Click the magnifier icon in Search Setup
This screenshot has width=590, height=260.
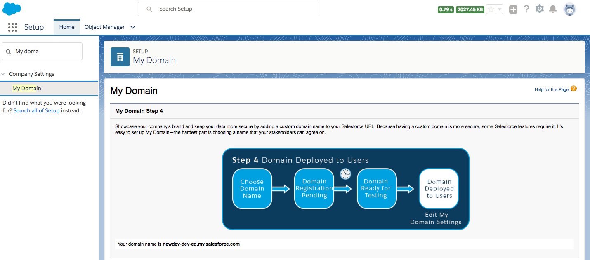pos(149,9)
